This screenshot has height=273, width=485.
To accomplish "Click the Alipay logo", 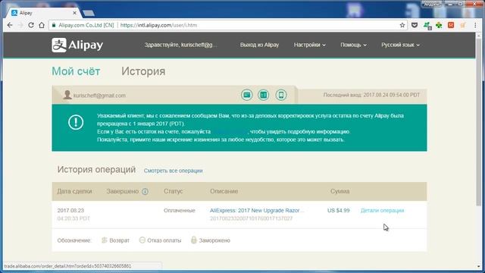I will pyautogui.click(x=77, y=45).
